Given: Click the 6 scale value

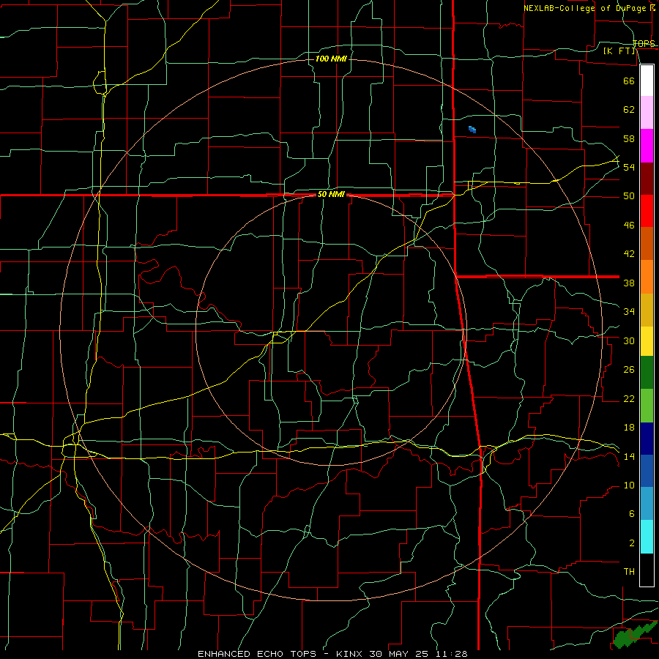Looking at the screenshot, I should [x=632, y=513].
